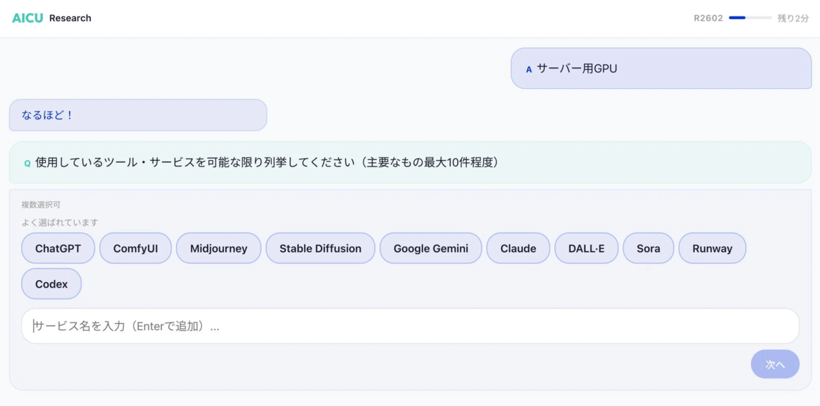820x406 pixels.
Task: Select the ChatGPT option chip
Action: [x=57, y=248]
